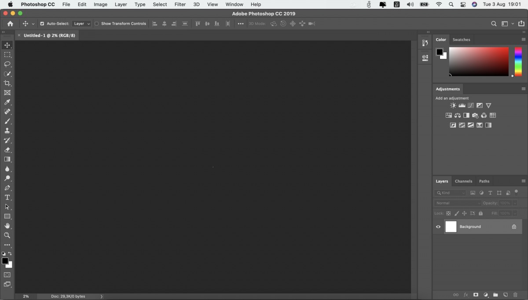Screen dimensions: 528x300
Task: Open the Normal blend mode dropdown
Action: click(458, 203)
